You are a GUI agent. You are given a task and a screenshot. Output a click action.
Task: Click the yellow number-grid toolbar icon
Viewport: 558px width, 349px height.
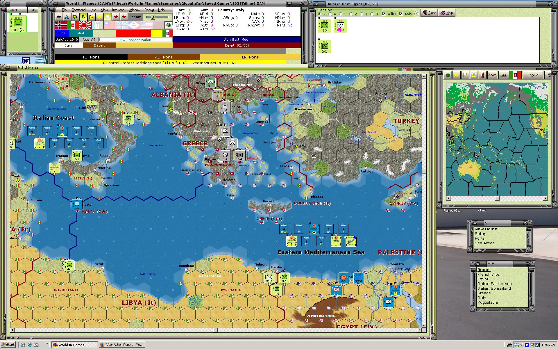(91, 17)
